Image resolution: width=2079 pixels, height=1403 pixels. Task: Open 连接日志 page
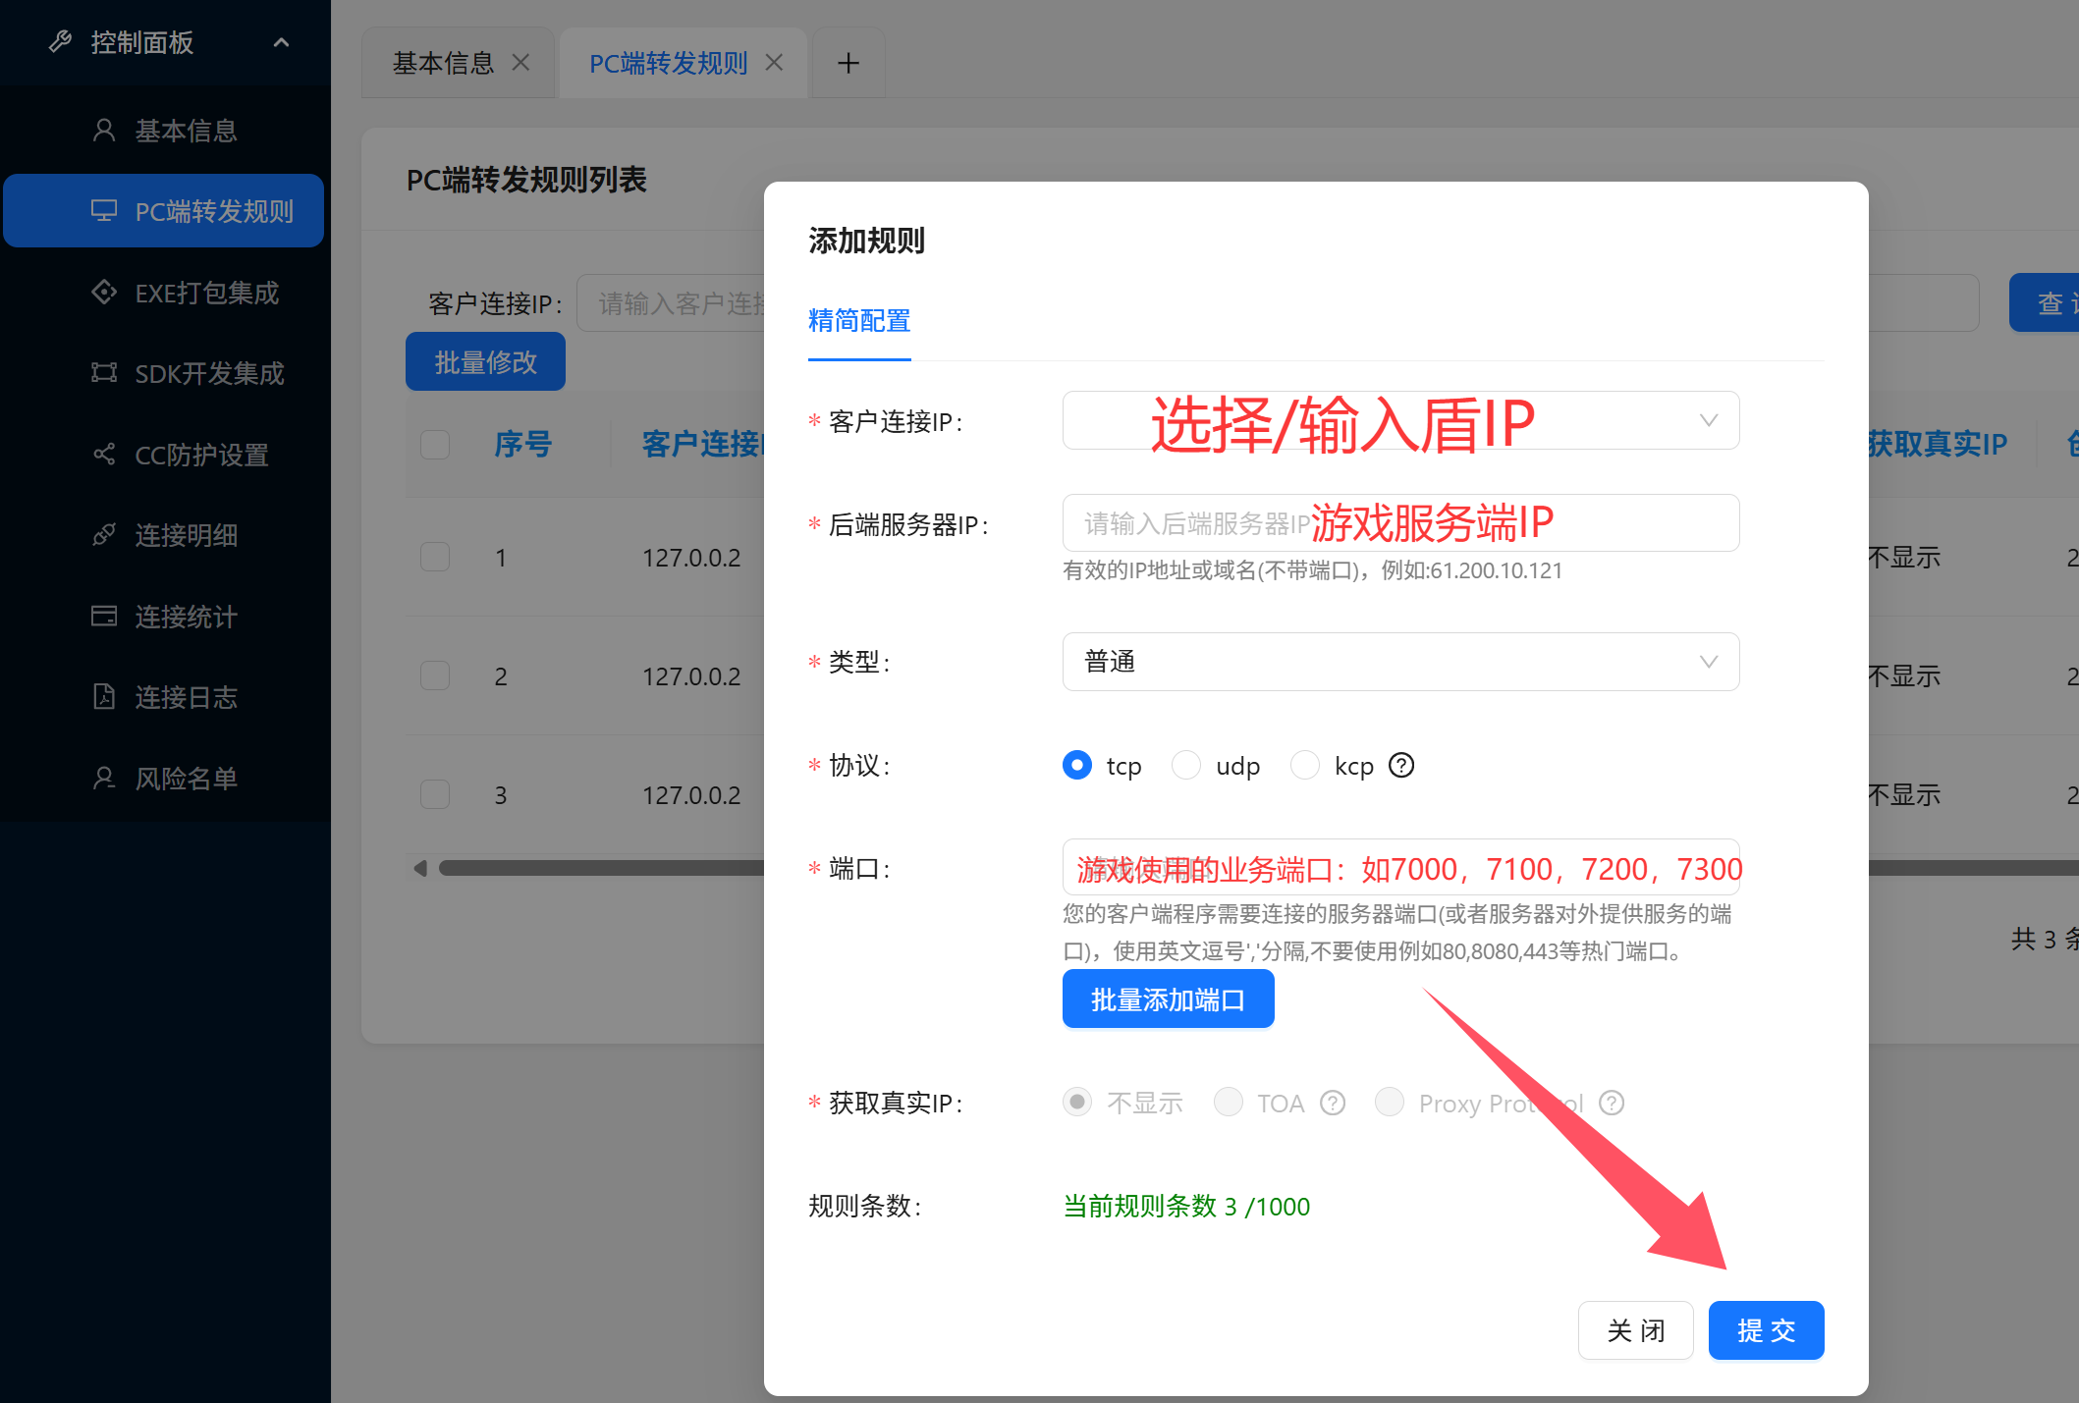[x=187, y=697]
